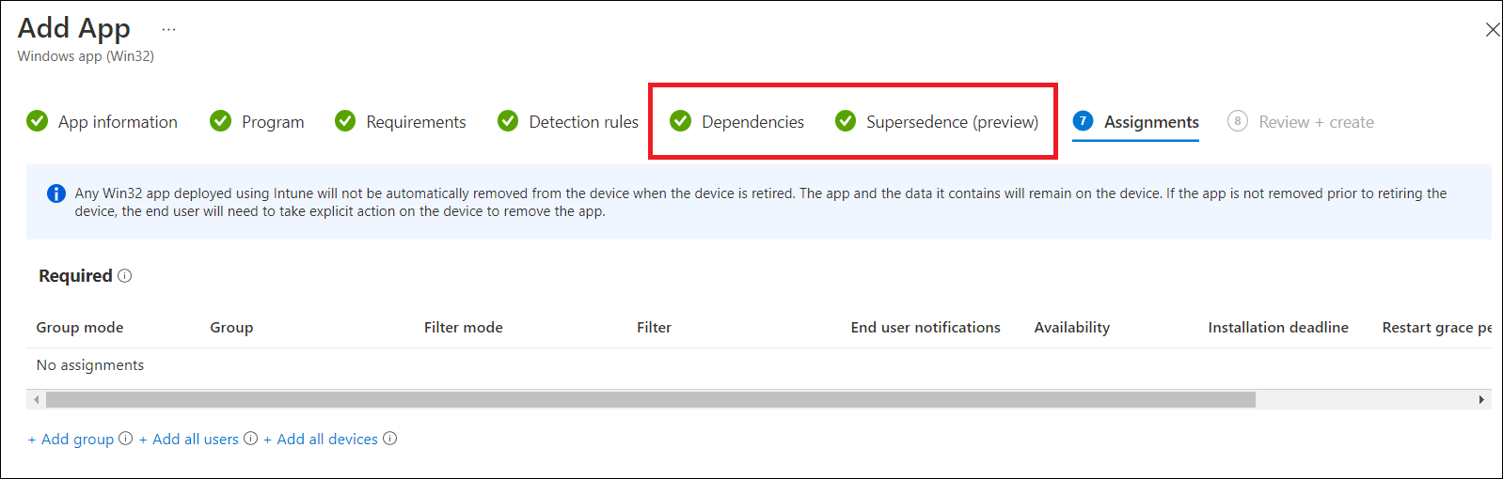Click the green checkmark beside Program
The height and width of the screenshot is (479, 1503).
(x=221, y=121)
